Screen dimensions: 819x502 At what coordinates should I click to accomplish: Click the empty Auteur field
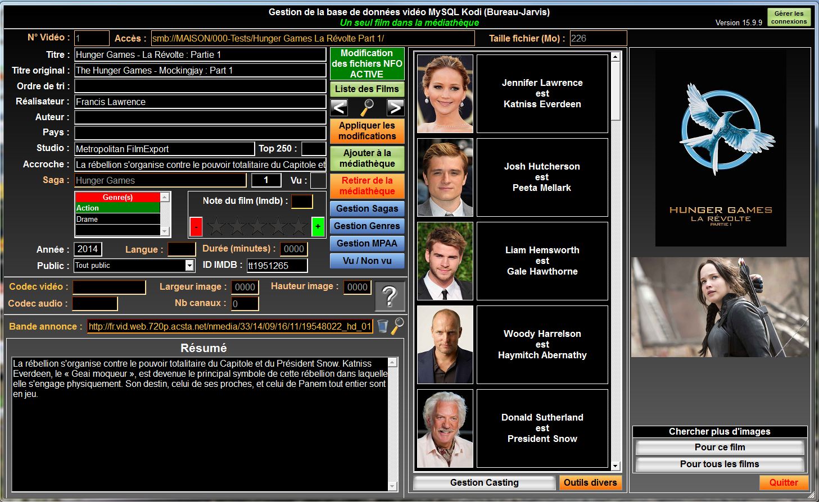pyautogui.click(x=200, y=117)
